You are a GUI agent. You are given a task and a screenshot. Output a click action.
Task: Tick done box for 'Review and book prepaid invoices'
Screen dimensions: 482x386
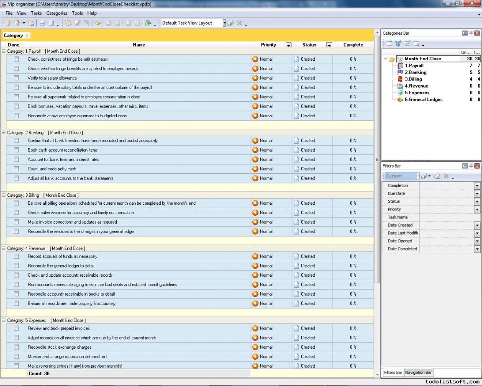coord(16,328)
